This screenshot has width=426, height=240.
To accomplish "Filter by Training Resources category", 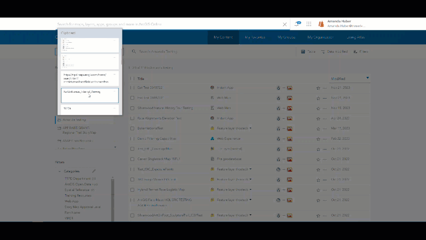I will [x=78, y=196].
